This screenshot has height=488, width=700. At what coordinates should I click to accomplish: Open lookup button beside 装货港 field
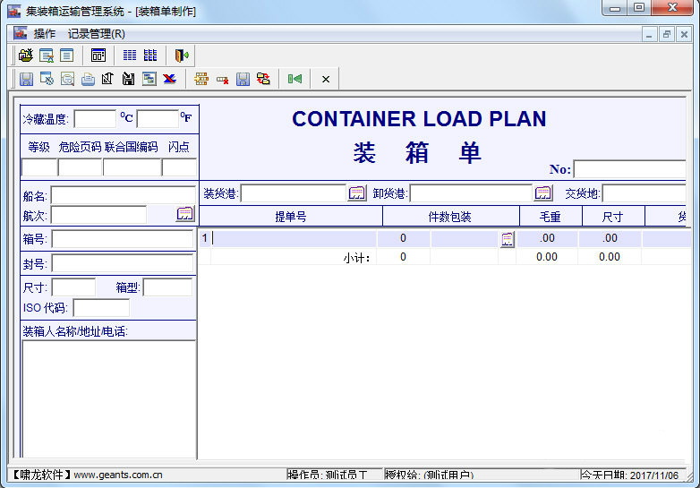coord(356,193)
